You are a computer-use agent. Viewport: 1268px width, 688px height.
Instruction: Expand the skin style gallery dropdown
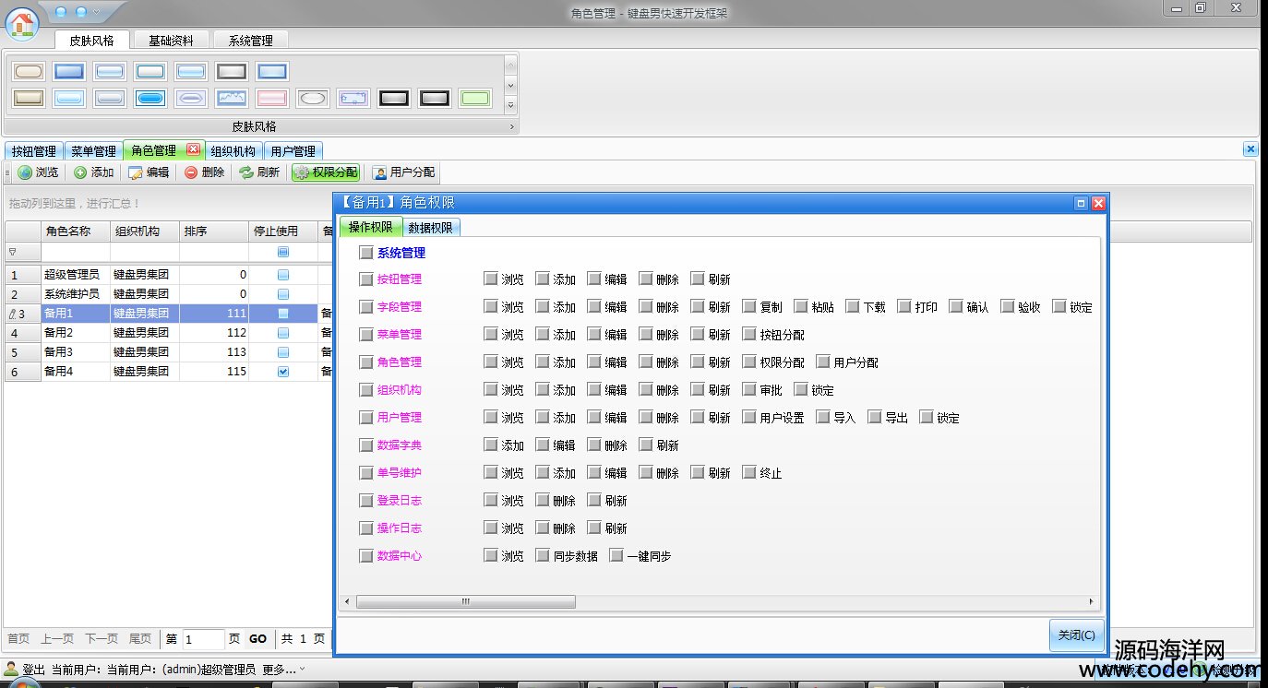pyautogui.click(x=511, y=105)
